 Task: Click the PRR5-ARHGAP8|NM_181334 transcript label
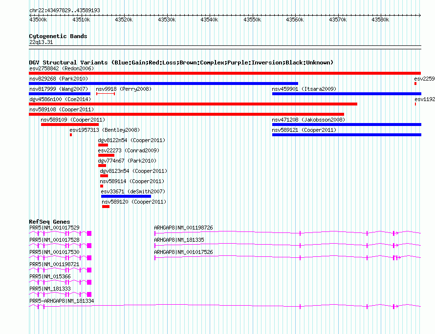pos(62,301)
